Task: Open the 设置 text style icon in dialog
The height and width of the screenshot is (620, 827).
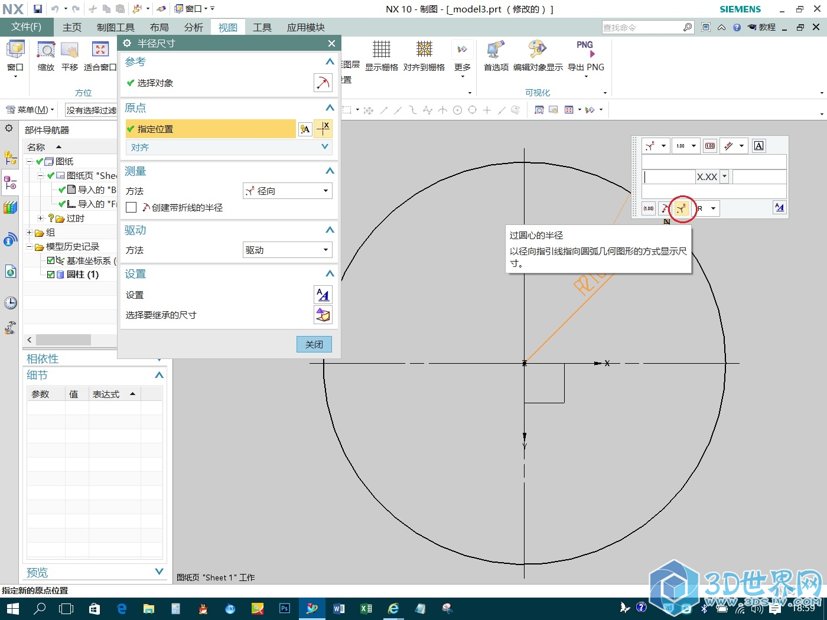Action: [323, 295]
